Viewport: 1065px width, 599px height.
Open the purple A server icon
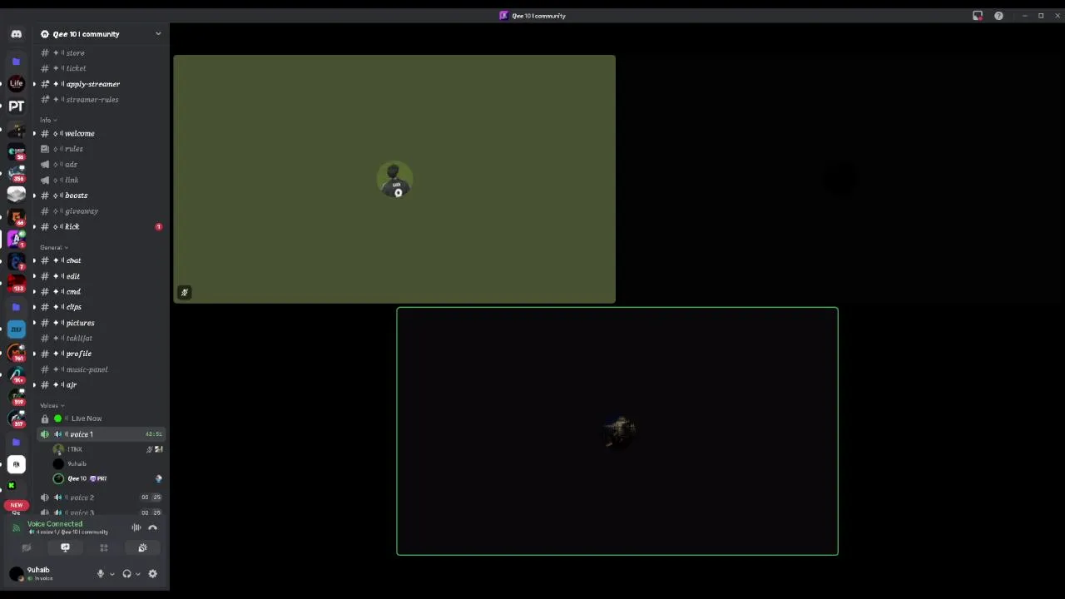(x=16, y=239)
